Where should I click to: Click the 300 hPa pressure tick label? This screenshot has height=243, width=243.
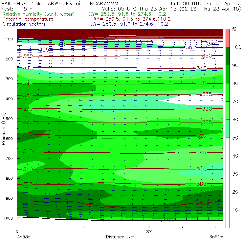point(9,79)
